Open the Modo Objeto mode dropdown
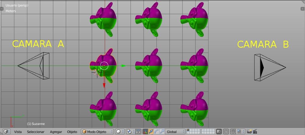Image resolution: width=305 pixels, height=135 pixels. (x=97, y=132)
